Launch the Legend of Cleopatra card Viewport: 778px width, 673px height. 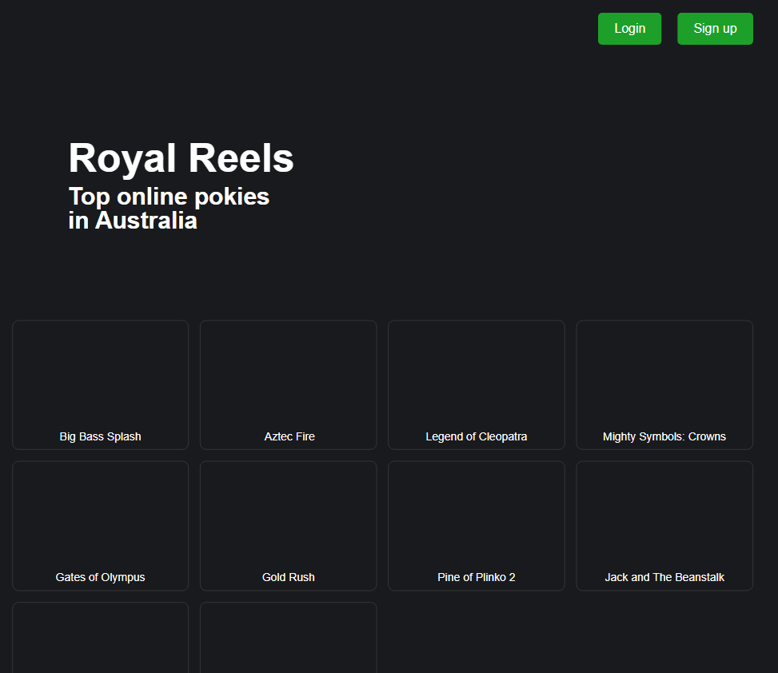tap(477, 384)
